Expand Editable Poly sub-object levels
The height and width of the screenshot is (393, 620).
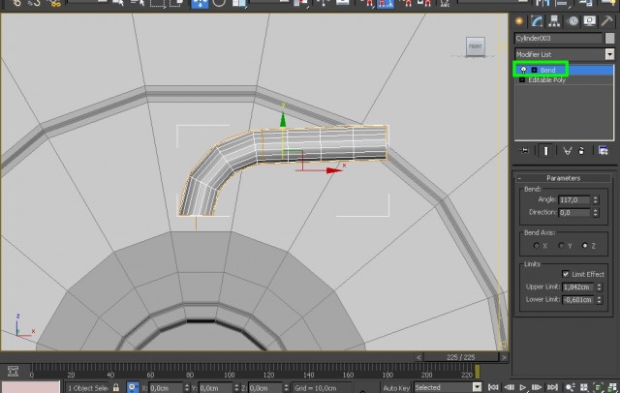[522, 79]
